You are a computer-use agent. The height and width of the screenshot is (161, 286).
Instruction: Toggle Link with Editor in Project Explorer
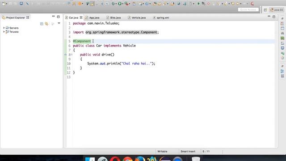pos(46,24)
